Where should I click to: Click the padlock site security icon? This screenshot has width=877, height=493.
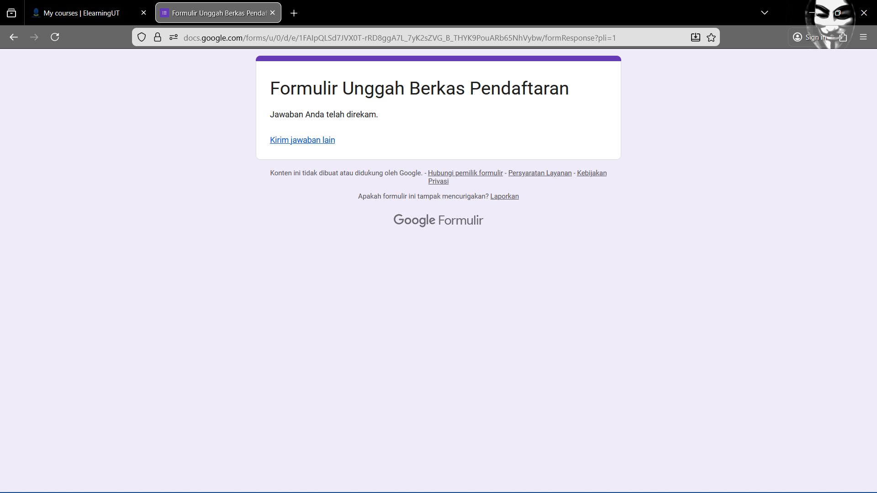pos(158,37)
